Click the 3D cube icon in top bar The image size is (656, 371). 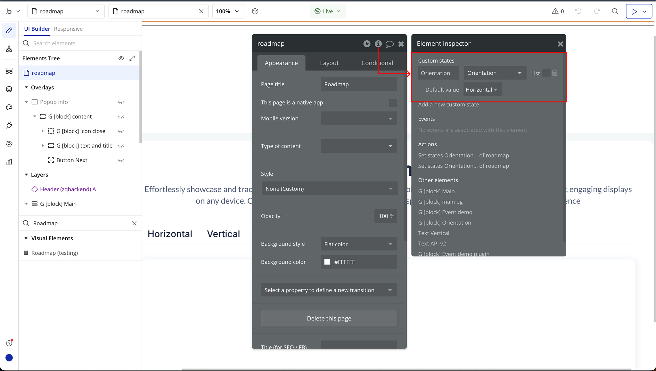(255, 11)
